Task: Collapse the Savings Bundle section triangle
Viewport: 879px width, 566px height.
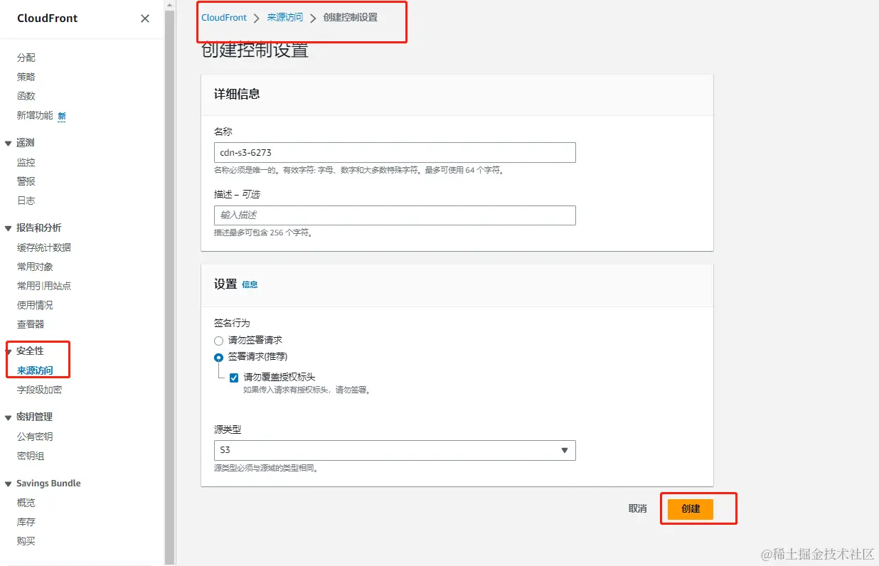Action: pyautogui.click(x=9, y=484)
